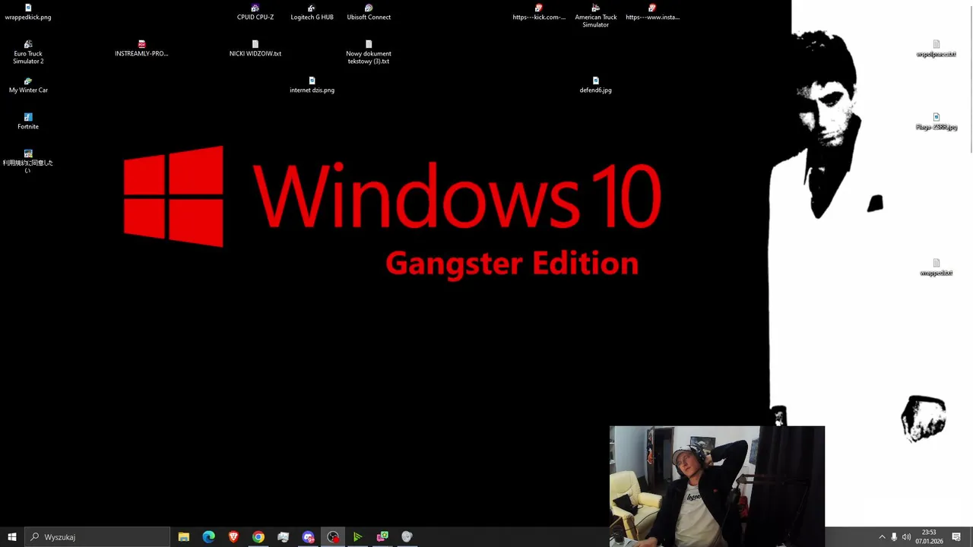Select the wrappedkick.png desktop file
The width and height of the screenshot is (973, 547).
click(28, 12)
